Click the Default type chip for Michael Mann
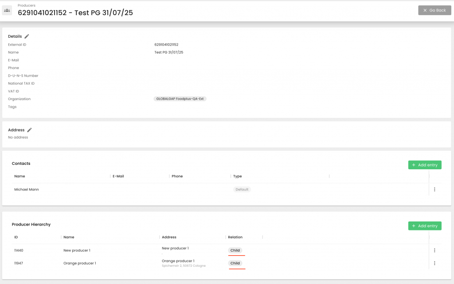Viewport: 454px width, 284px height. [242, 190]
